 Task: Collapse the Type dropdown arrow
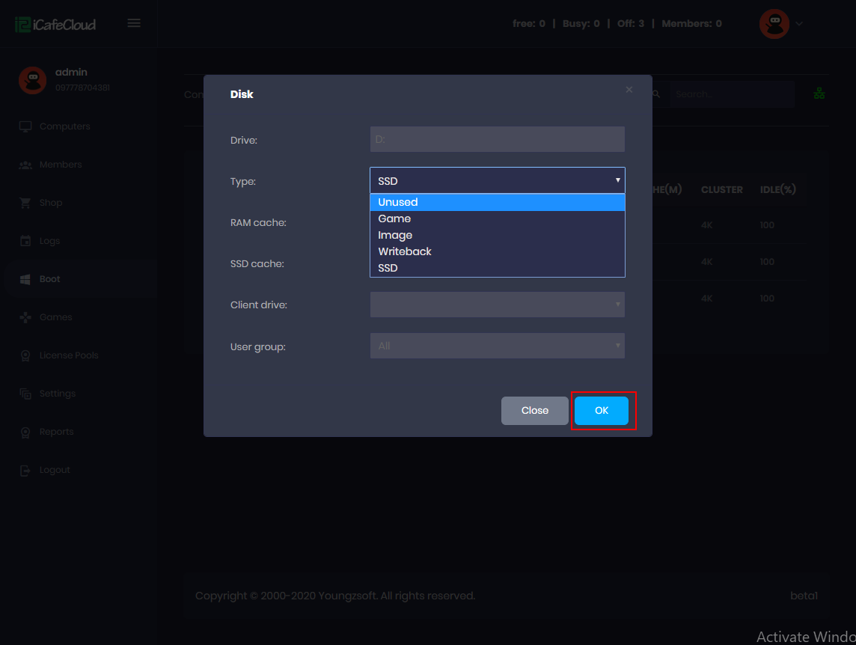(x=617, y=180)
